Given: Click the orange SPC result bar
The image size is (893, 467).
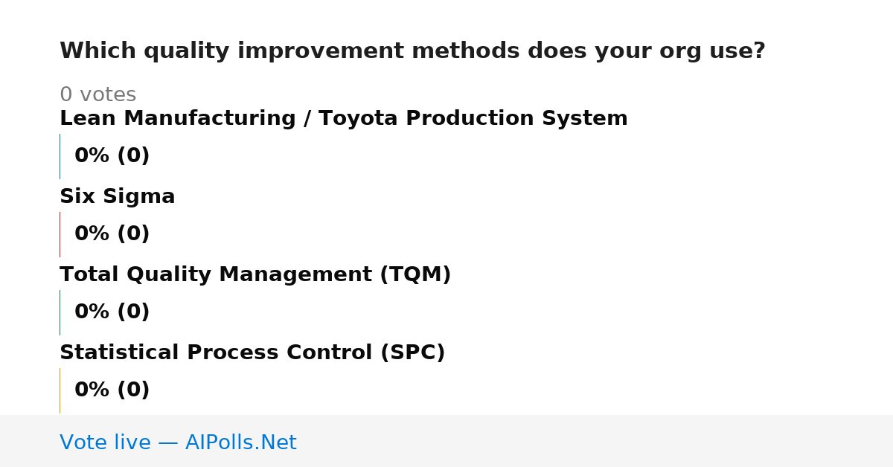Looking at the screenshot, I should pos(60,390).
